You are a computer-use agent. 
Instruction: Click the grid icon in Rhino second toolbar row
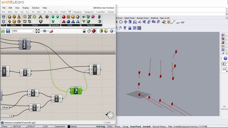click(139, 28)
